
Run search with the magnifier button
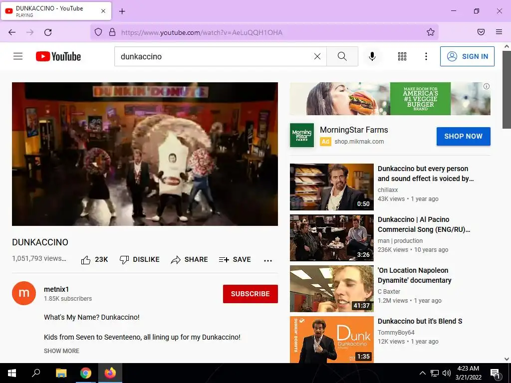coord(342,56)
